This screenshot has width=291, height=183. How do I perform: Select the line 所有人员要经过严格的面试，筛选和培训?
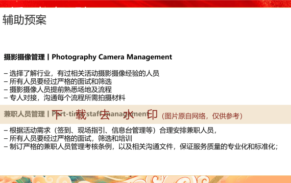click(x=68, y=138)
